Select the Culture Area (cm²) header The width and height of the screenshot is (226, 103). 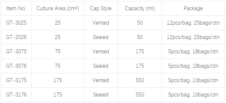(58, 8)
